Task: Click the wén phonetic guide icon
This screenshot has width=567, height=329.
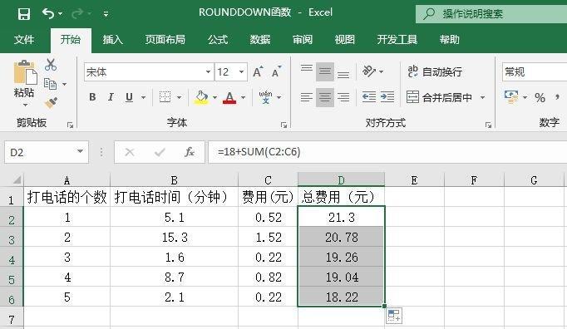Action: (265, 97)
